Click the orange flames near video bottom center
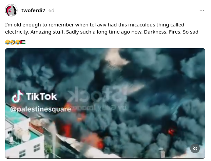 pos(95,141)
